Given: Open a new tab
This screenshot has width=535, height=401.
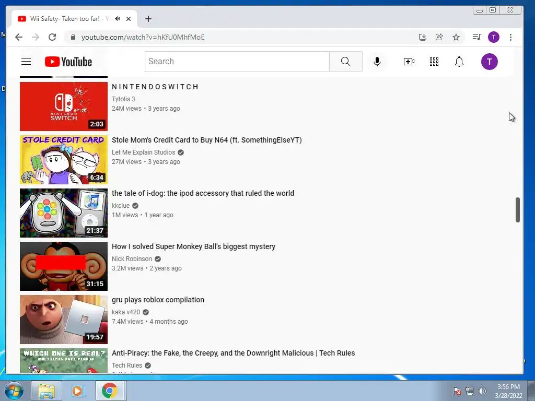Looking at the screenshot, I should pyautogui.click(x=148, y=19).
